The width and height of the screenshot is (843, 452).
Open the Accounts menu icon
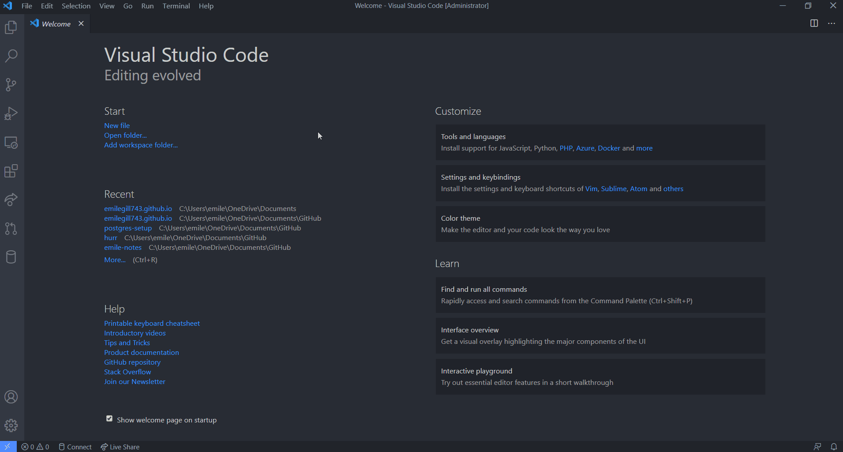(x=11, y=397)
